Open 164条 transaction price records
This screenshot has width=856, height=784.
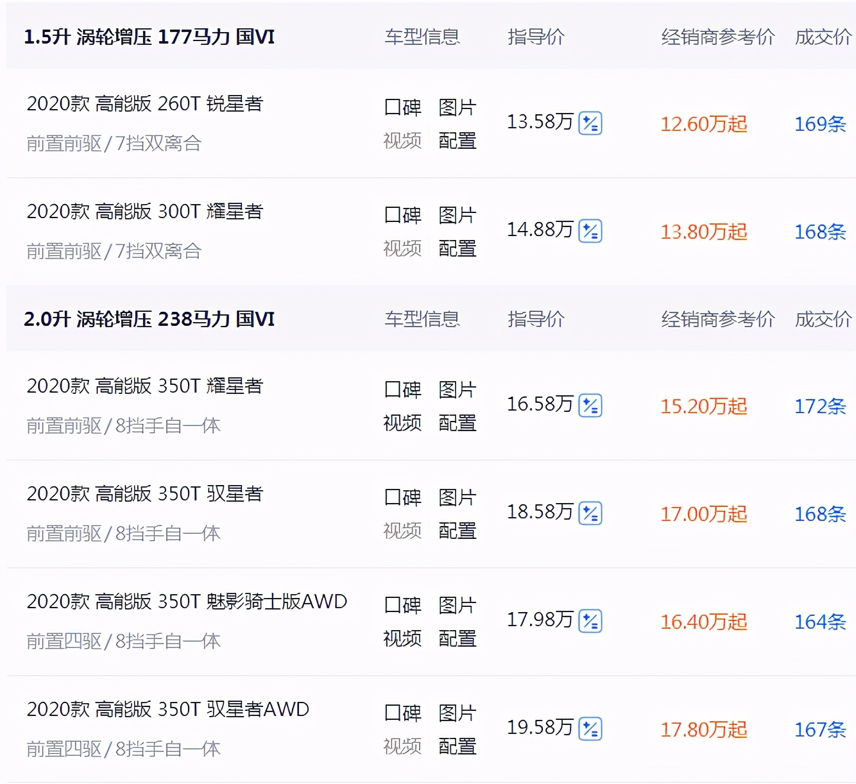click(820, 622)
